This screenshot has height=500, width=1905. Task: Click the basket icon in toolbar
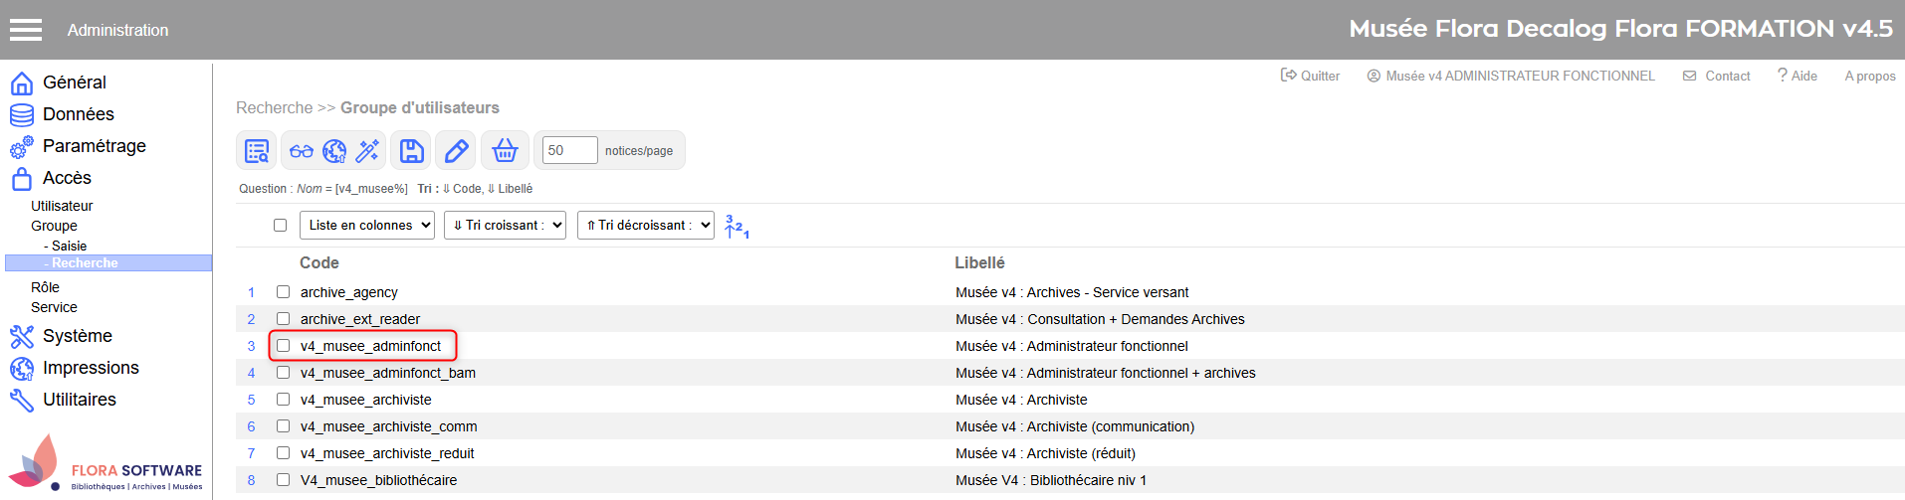[x=505, y=151]
